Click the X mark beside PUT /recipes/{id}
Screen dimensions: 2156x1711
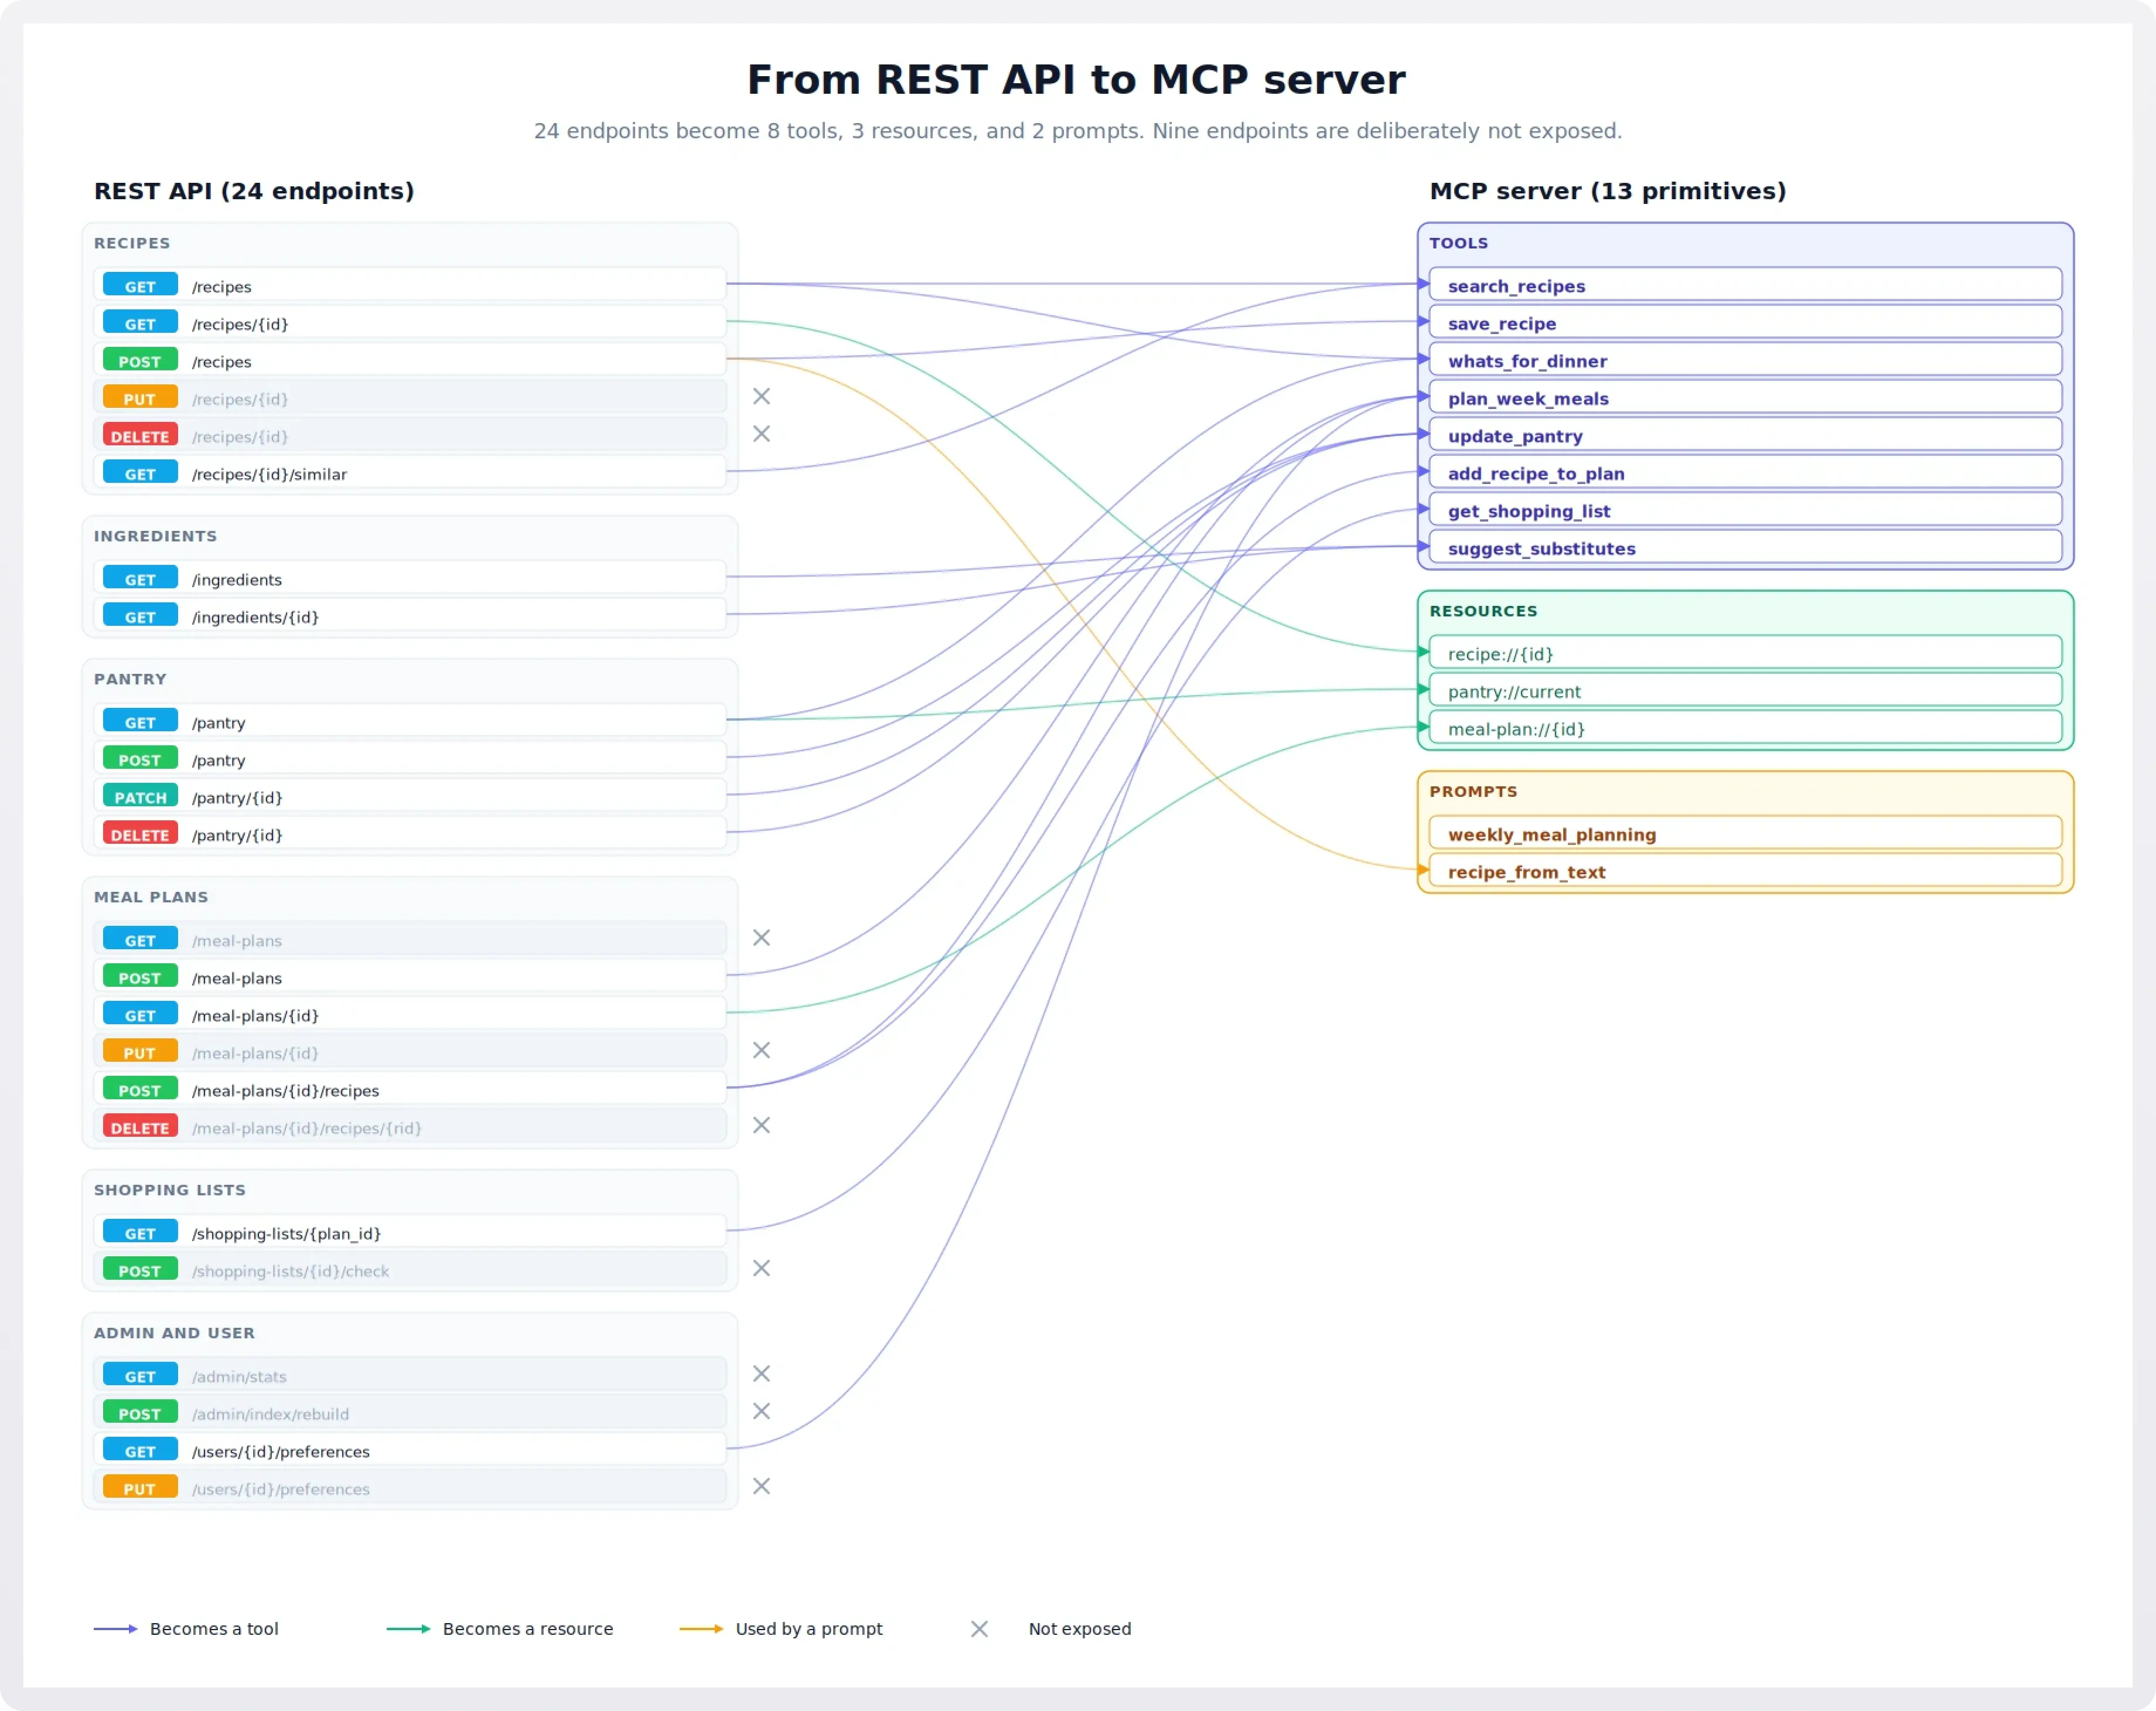pyautogui.click(x=761, y=396)
